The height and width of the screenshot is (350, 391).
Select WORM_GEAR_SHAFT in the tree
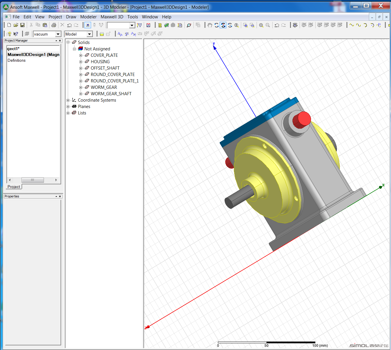[x=111, y=94]
